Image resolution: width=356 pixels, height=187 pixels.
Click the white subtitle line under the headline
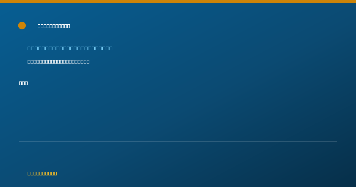pyautogui.click(x=58, y=62)
